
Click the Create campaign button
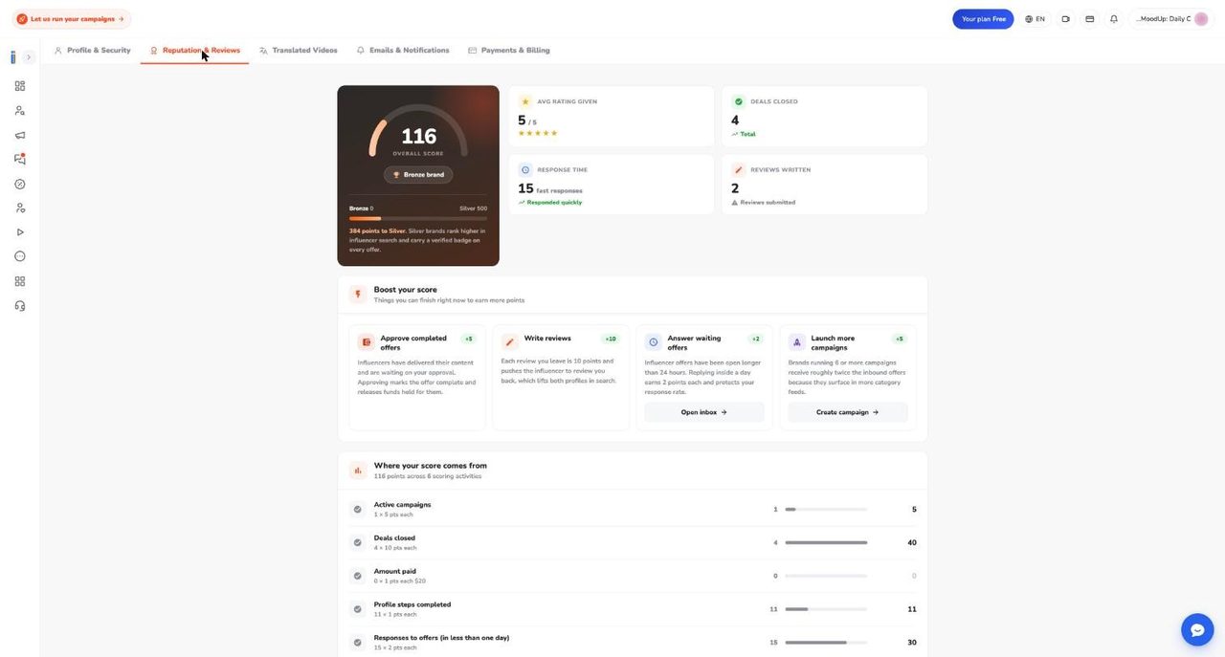[x=848, y=412]
